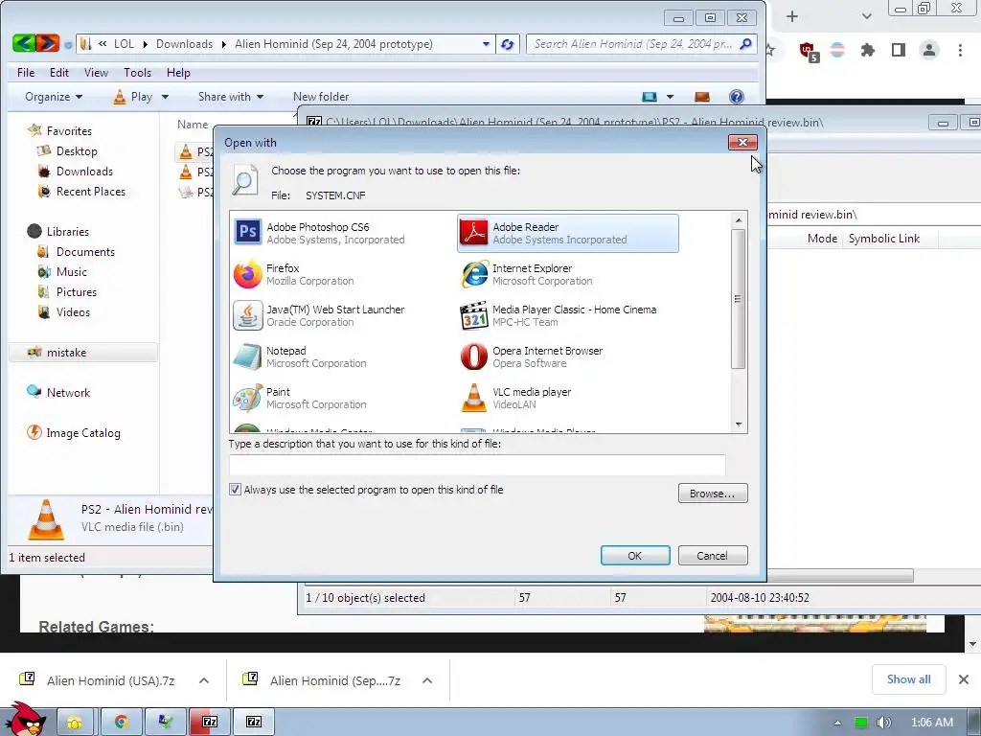Viewport: 981px width, 736px height.
Task: Click the search magnifier in Explorer
Action: coord(745,44)
